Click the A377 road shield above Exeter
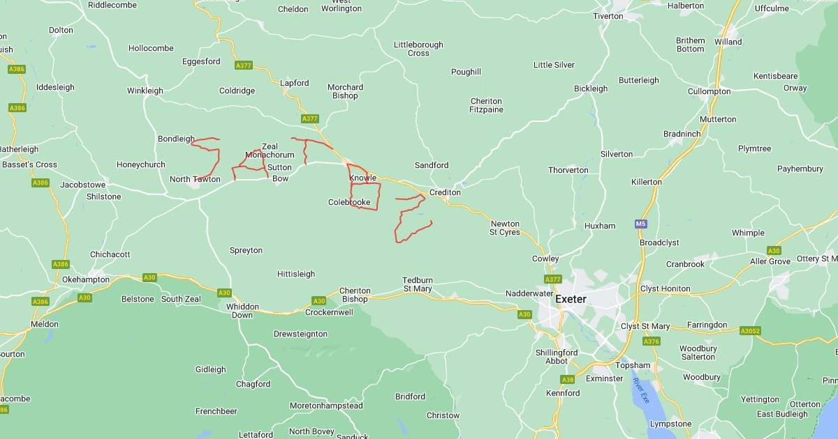 click(x=553, y=279)
